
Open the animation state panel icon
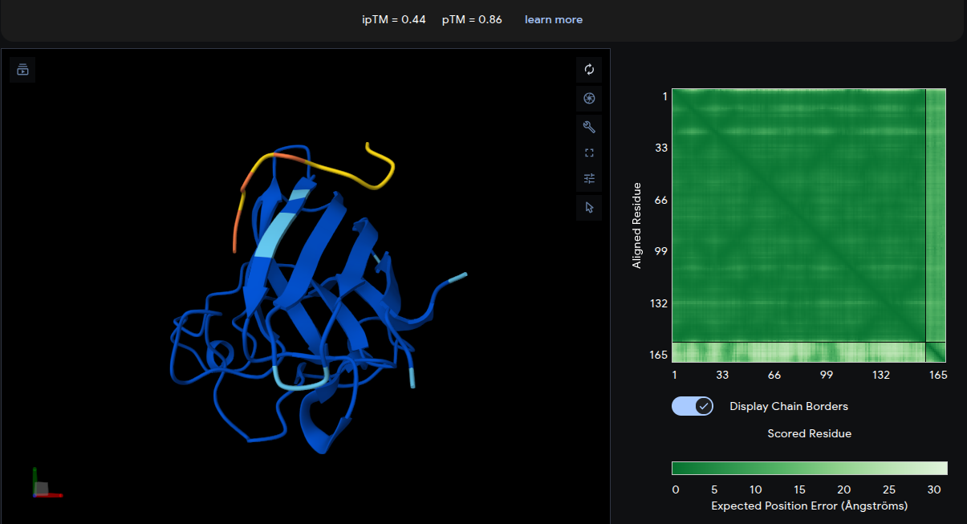22,70
